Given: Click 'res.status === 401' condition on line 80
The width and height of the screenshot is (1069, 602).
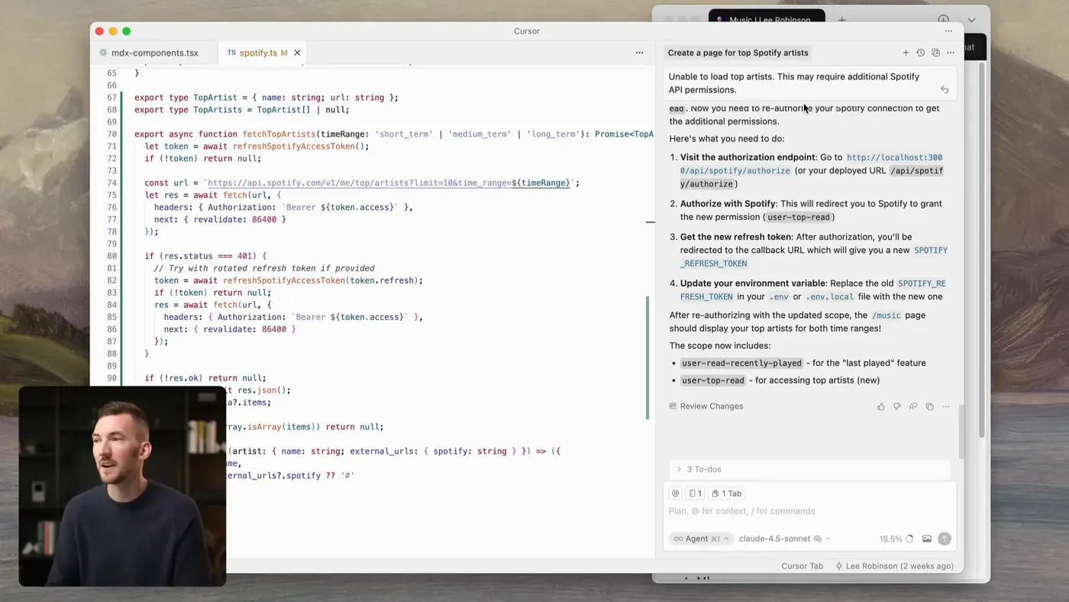Looking at the screenshot, I should (208, 256).
